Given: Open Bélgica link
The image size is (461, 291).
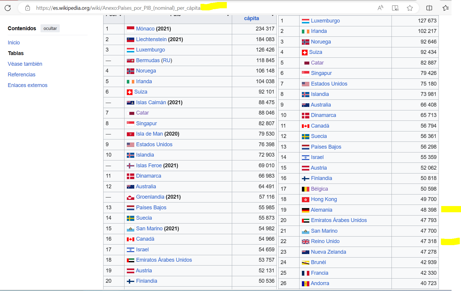Looking at the screenshot, I should [319, 189].
